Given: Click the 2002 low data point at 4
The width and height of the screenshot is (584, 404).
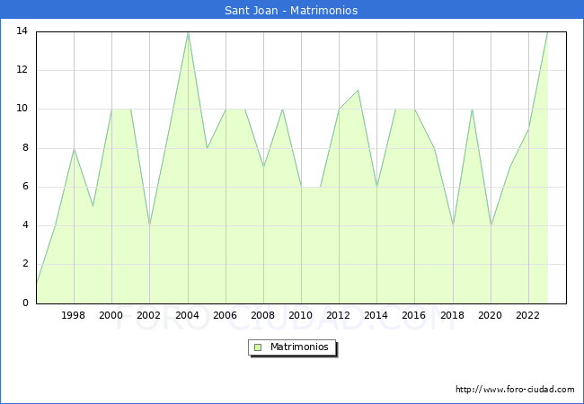Looking at the screenshot, I should tap(149, 226).
